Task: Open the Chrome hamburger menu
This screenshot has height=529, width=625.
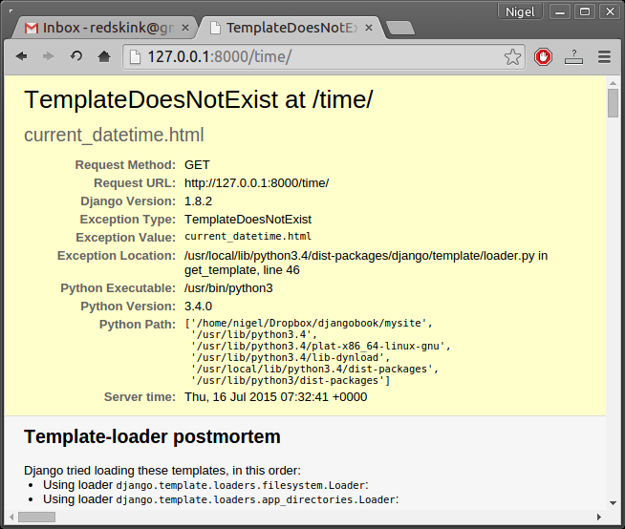Action: (604, 57)
